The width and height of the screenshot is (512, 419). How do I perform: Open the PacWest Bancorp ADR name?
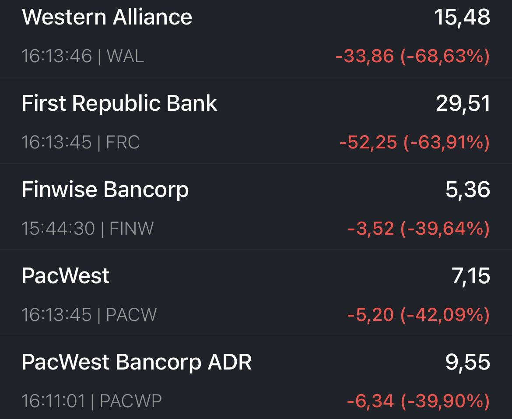click(x=137, y=362)
